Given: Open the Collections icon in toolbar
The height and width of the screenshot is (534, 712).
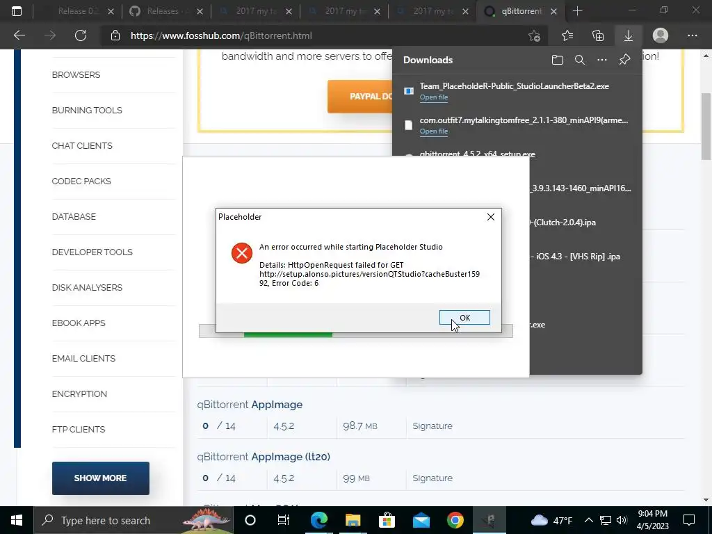Looking at the screenshot, I should click(x=598, y=35).
